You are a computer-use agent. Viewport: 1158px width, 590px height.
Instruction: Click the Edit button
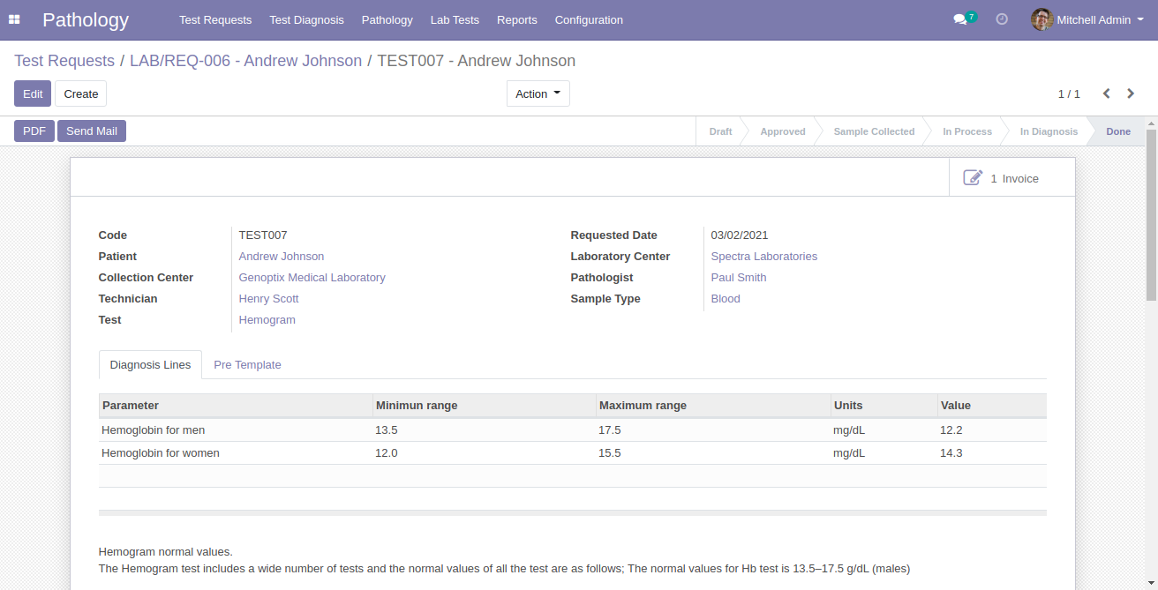(33, 93)
